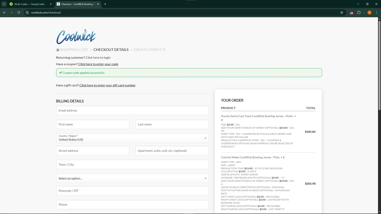Click the forward navigation arrow
The width and height of the screenshot is (381, 214).
pyautogui.click(x=11, y=12)
